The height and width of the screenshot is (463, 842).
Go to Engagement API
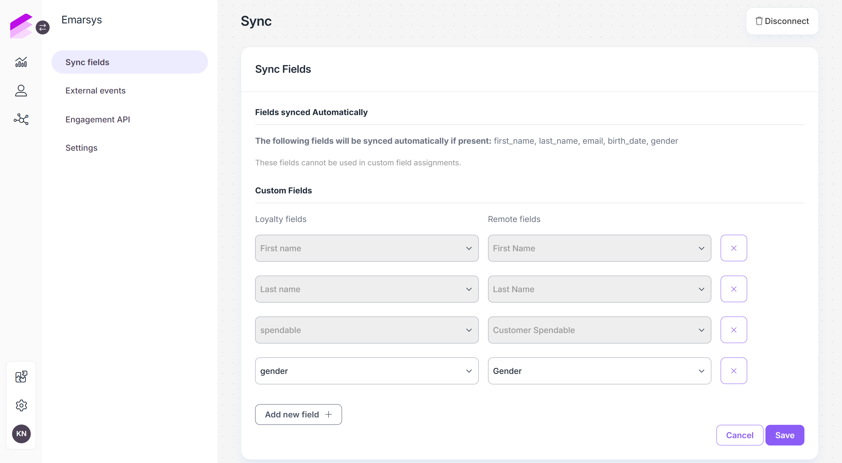98,119
